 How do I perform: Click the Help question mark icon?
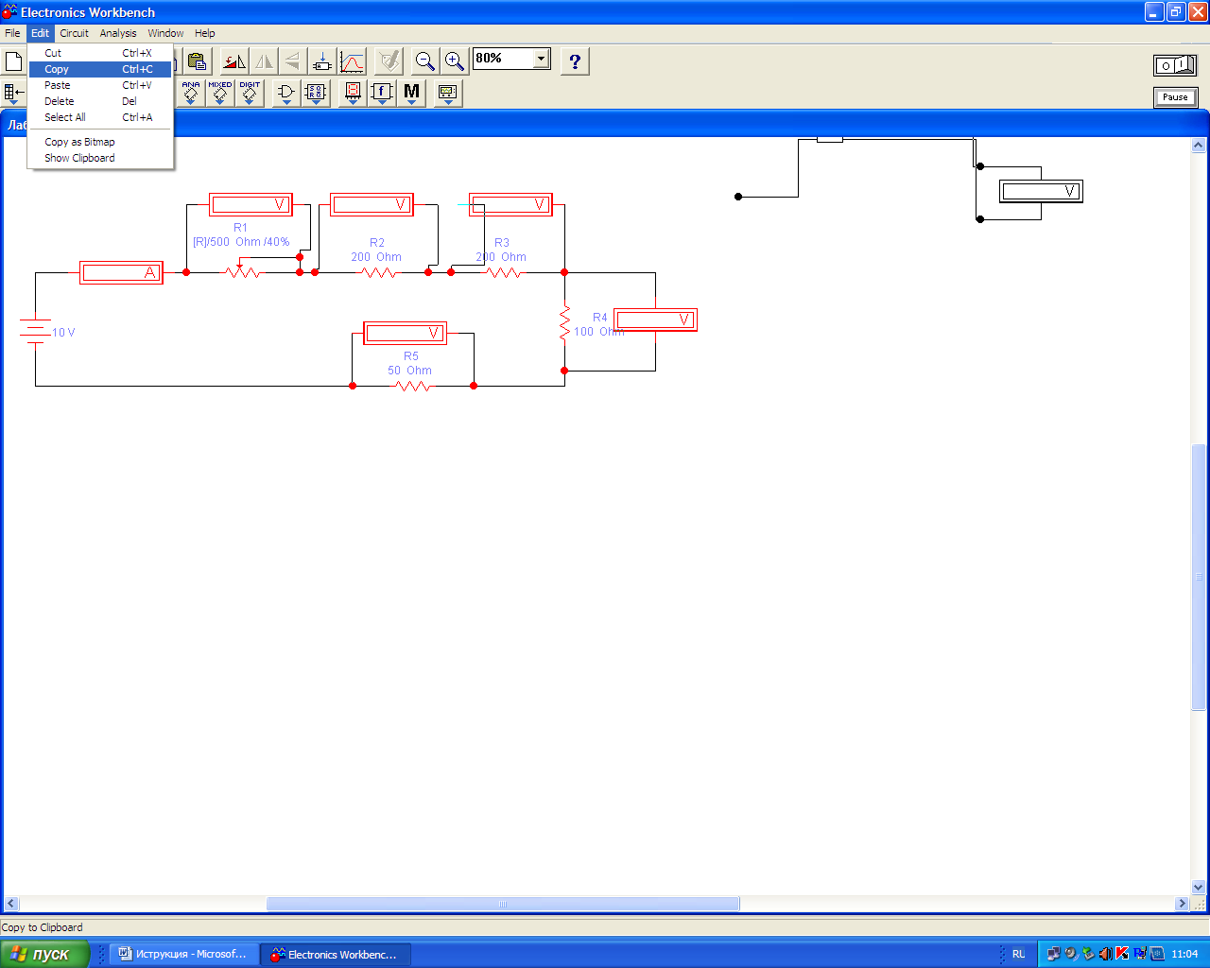pos(575,61)
